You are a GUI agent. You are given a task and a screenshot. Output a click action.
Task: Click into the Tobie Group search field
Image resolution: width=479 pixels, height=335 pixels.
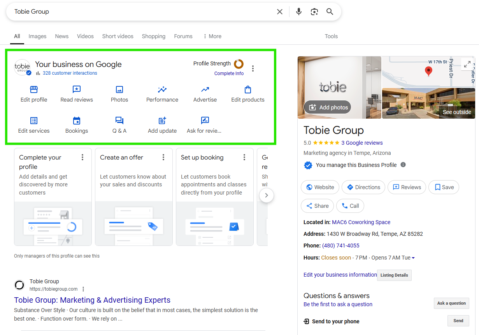(142, 12)
